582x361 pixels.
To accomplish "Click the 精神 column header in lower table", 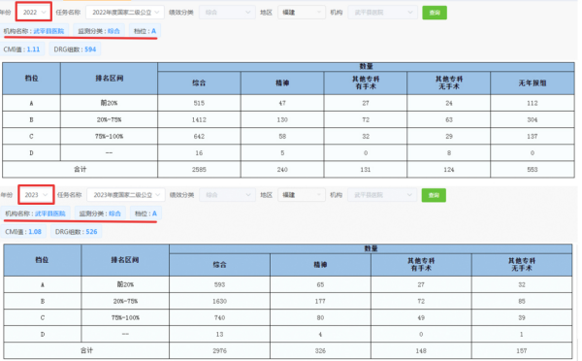I will pos(320,264).
